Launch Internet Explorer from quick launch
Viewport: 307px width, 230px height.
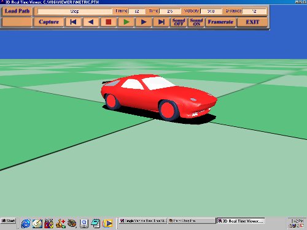pos(26,223)
